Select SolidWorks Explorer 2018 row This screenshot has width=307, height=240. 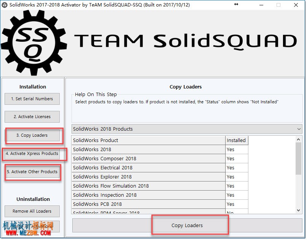pyautogui.click(x=160, y=177)
